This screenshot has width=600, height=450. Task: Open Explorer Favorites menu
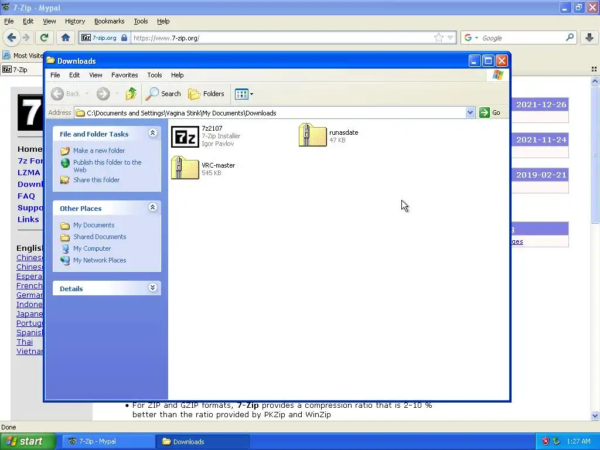coord(124,75)
